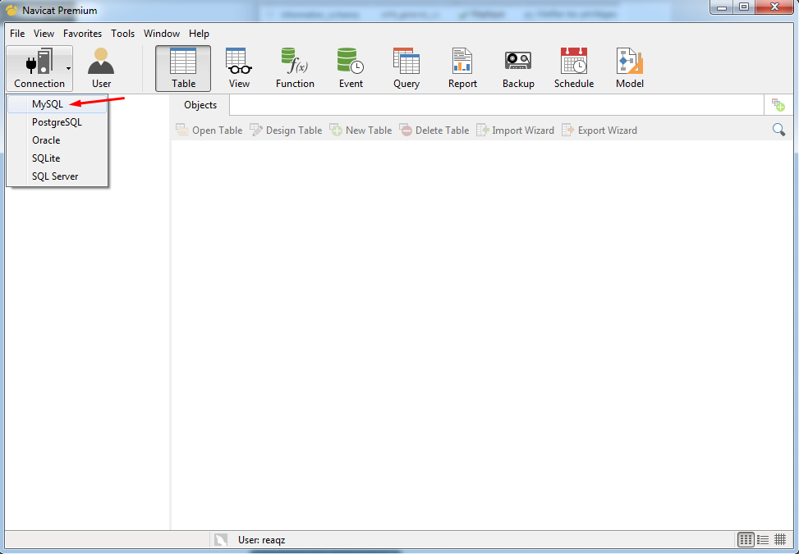Open the Help menu
The width and height of the screenshot is (799, 554).
[199, 34]
